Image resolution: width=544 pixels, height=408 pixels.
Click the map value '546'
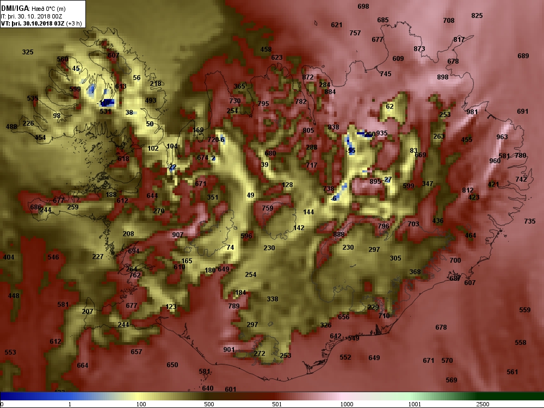53,257
